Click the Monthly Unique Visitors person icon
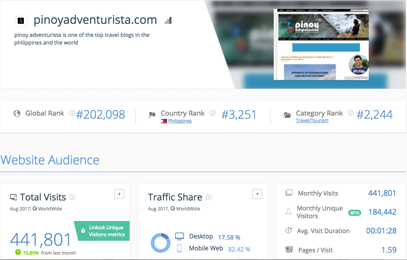This screenshot has height=260, width=407. pyautogui.click(x=289, y=212)
